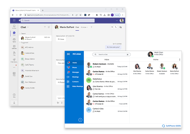Select Chat icon in Teams sidebar
Image resolution: width=190 pixels, height=134 pixels.
pyautogui.click(x=14, y=33)
